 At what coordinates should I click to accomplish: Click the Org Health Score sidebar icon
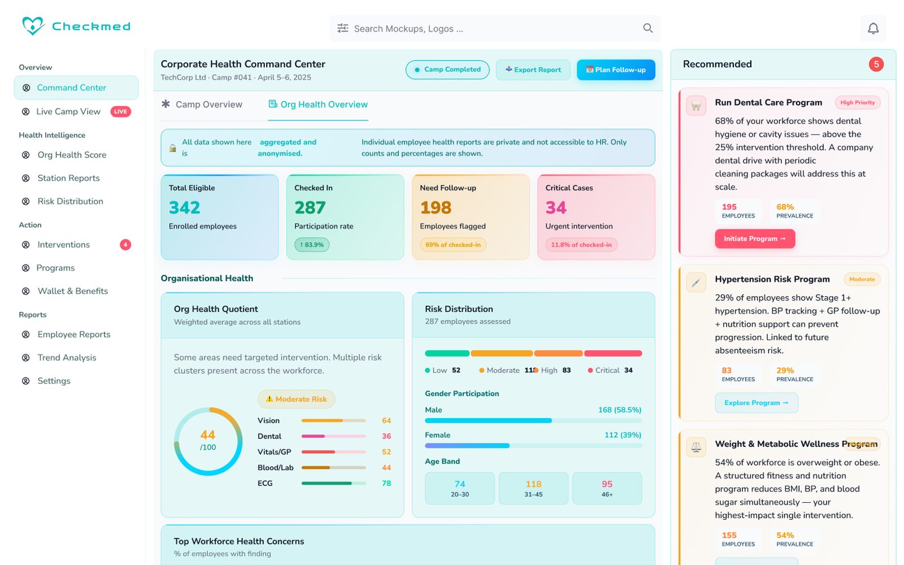coord(25,155)
